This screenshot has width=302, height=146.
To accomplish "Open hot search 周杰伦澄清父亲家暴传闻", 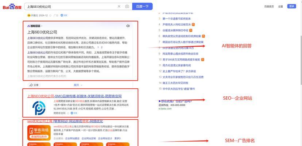I will (x=177, y=65).
